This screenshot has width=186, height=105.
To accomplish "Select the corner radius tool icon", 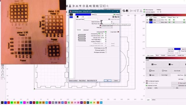I will (x=3, y=75).
